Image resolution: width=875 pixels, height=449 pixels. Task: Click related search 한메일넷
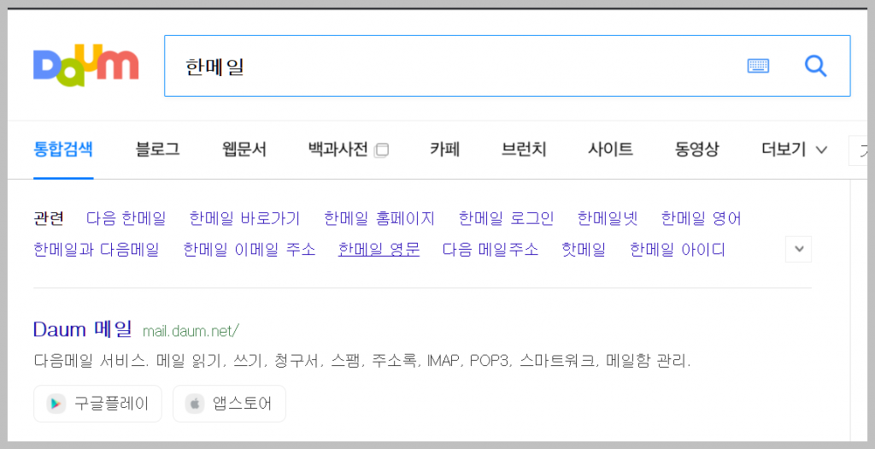(x=608, y=218)
